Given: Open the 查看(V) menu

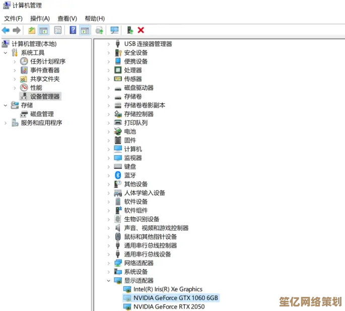Looking at the screenshot, I should coord(67,18).
